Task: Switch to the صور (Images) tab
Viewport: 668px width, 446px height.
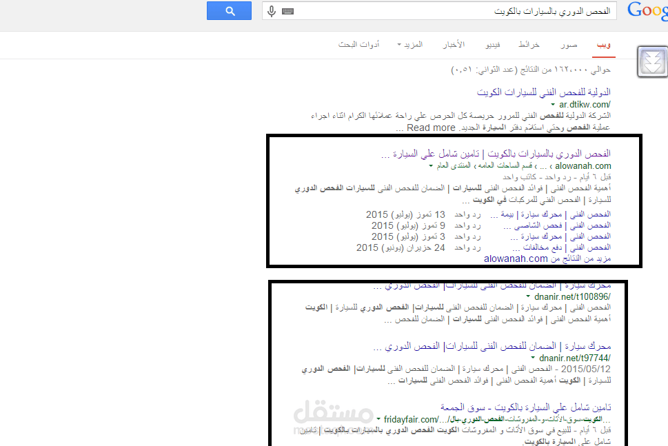Action: (569, 45)
